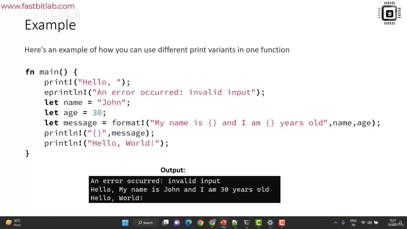Click the eprintln! error code line

(155, 92)
